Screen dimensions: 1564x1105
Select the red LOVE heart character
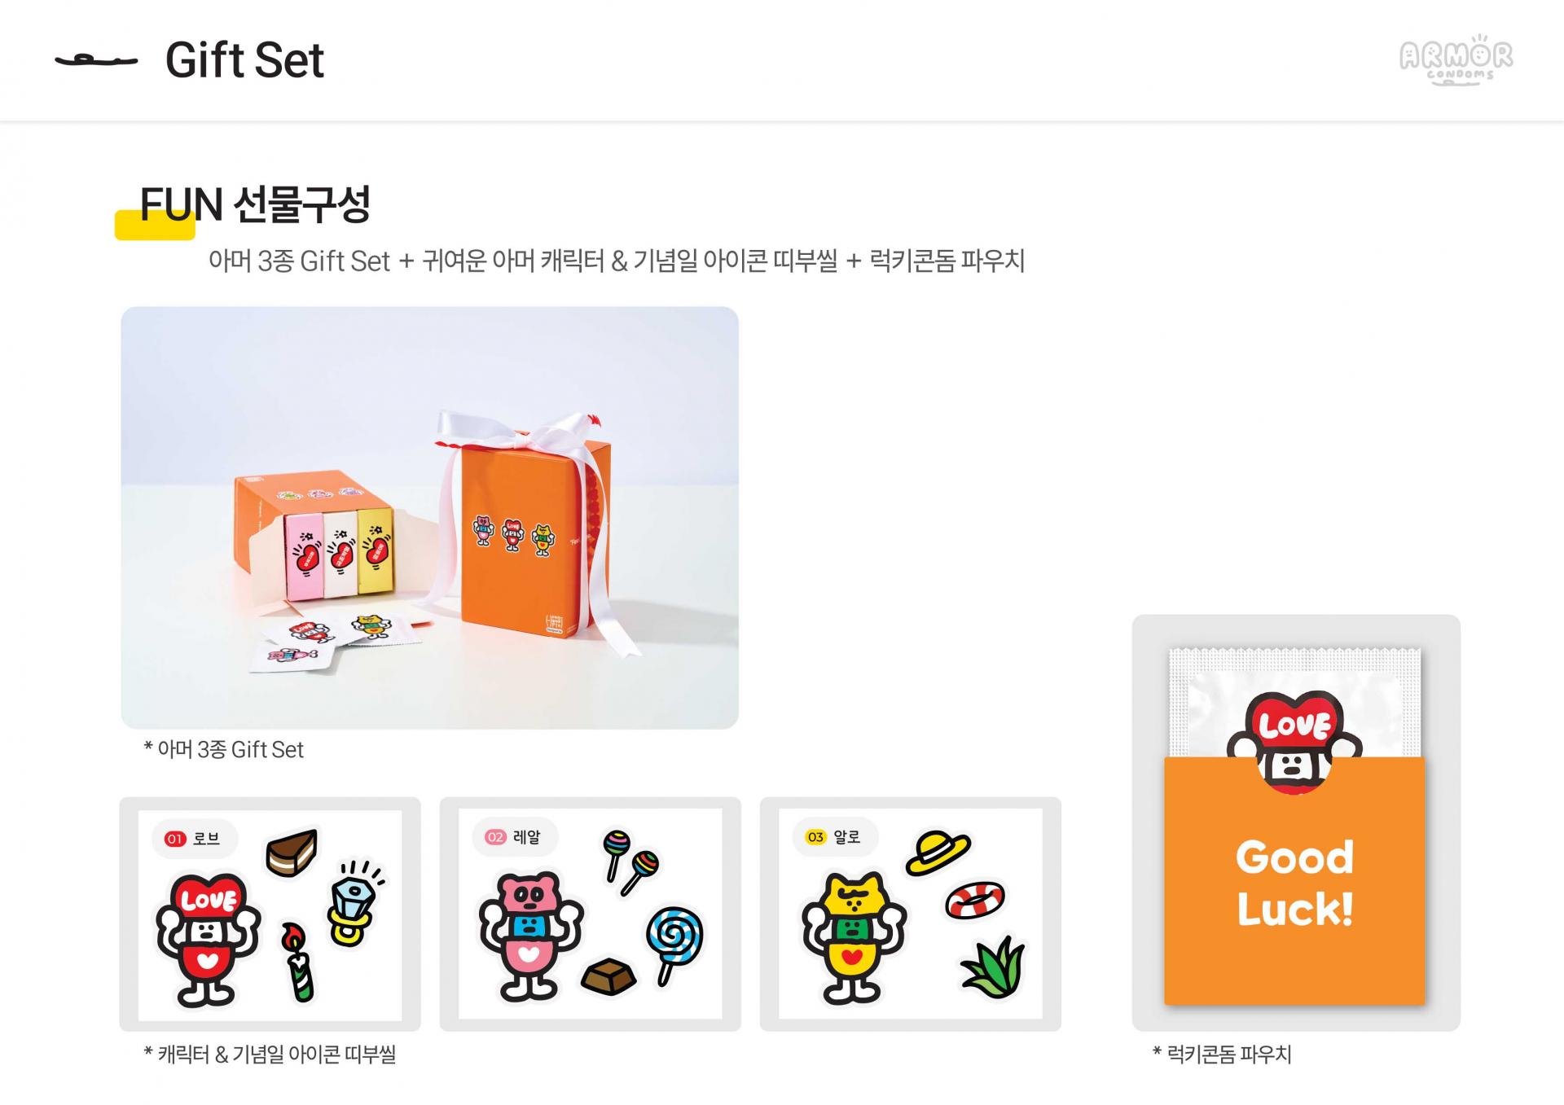209,939
